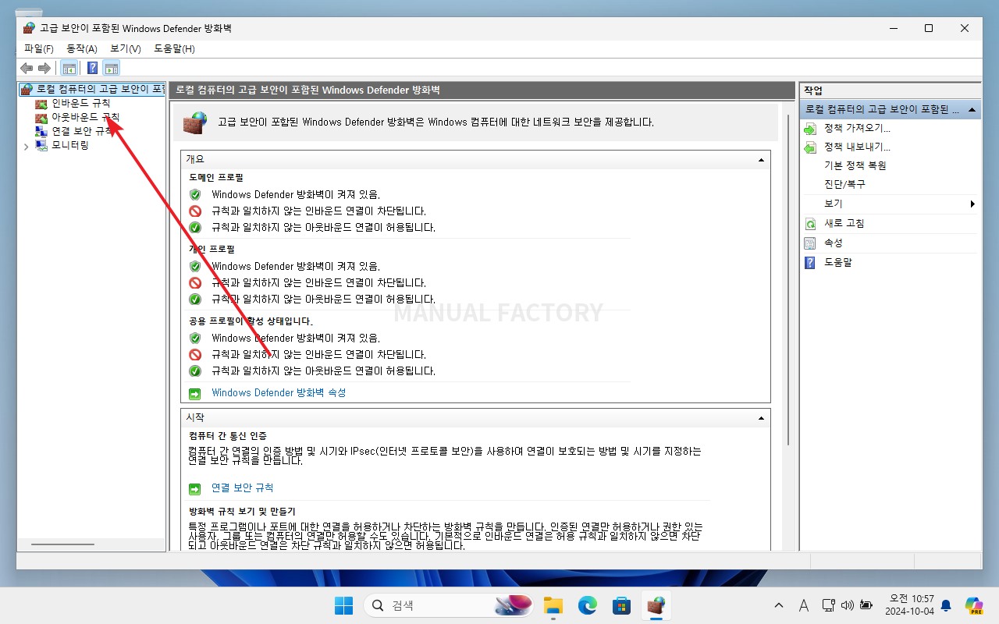The height and width of the screenshot is (624, 999).
Task: Click the volume speaker tray icon
Action: (848, 605)
